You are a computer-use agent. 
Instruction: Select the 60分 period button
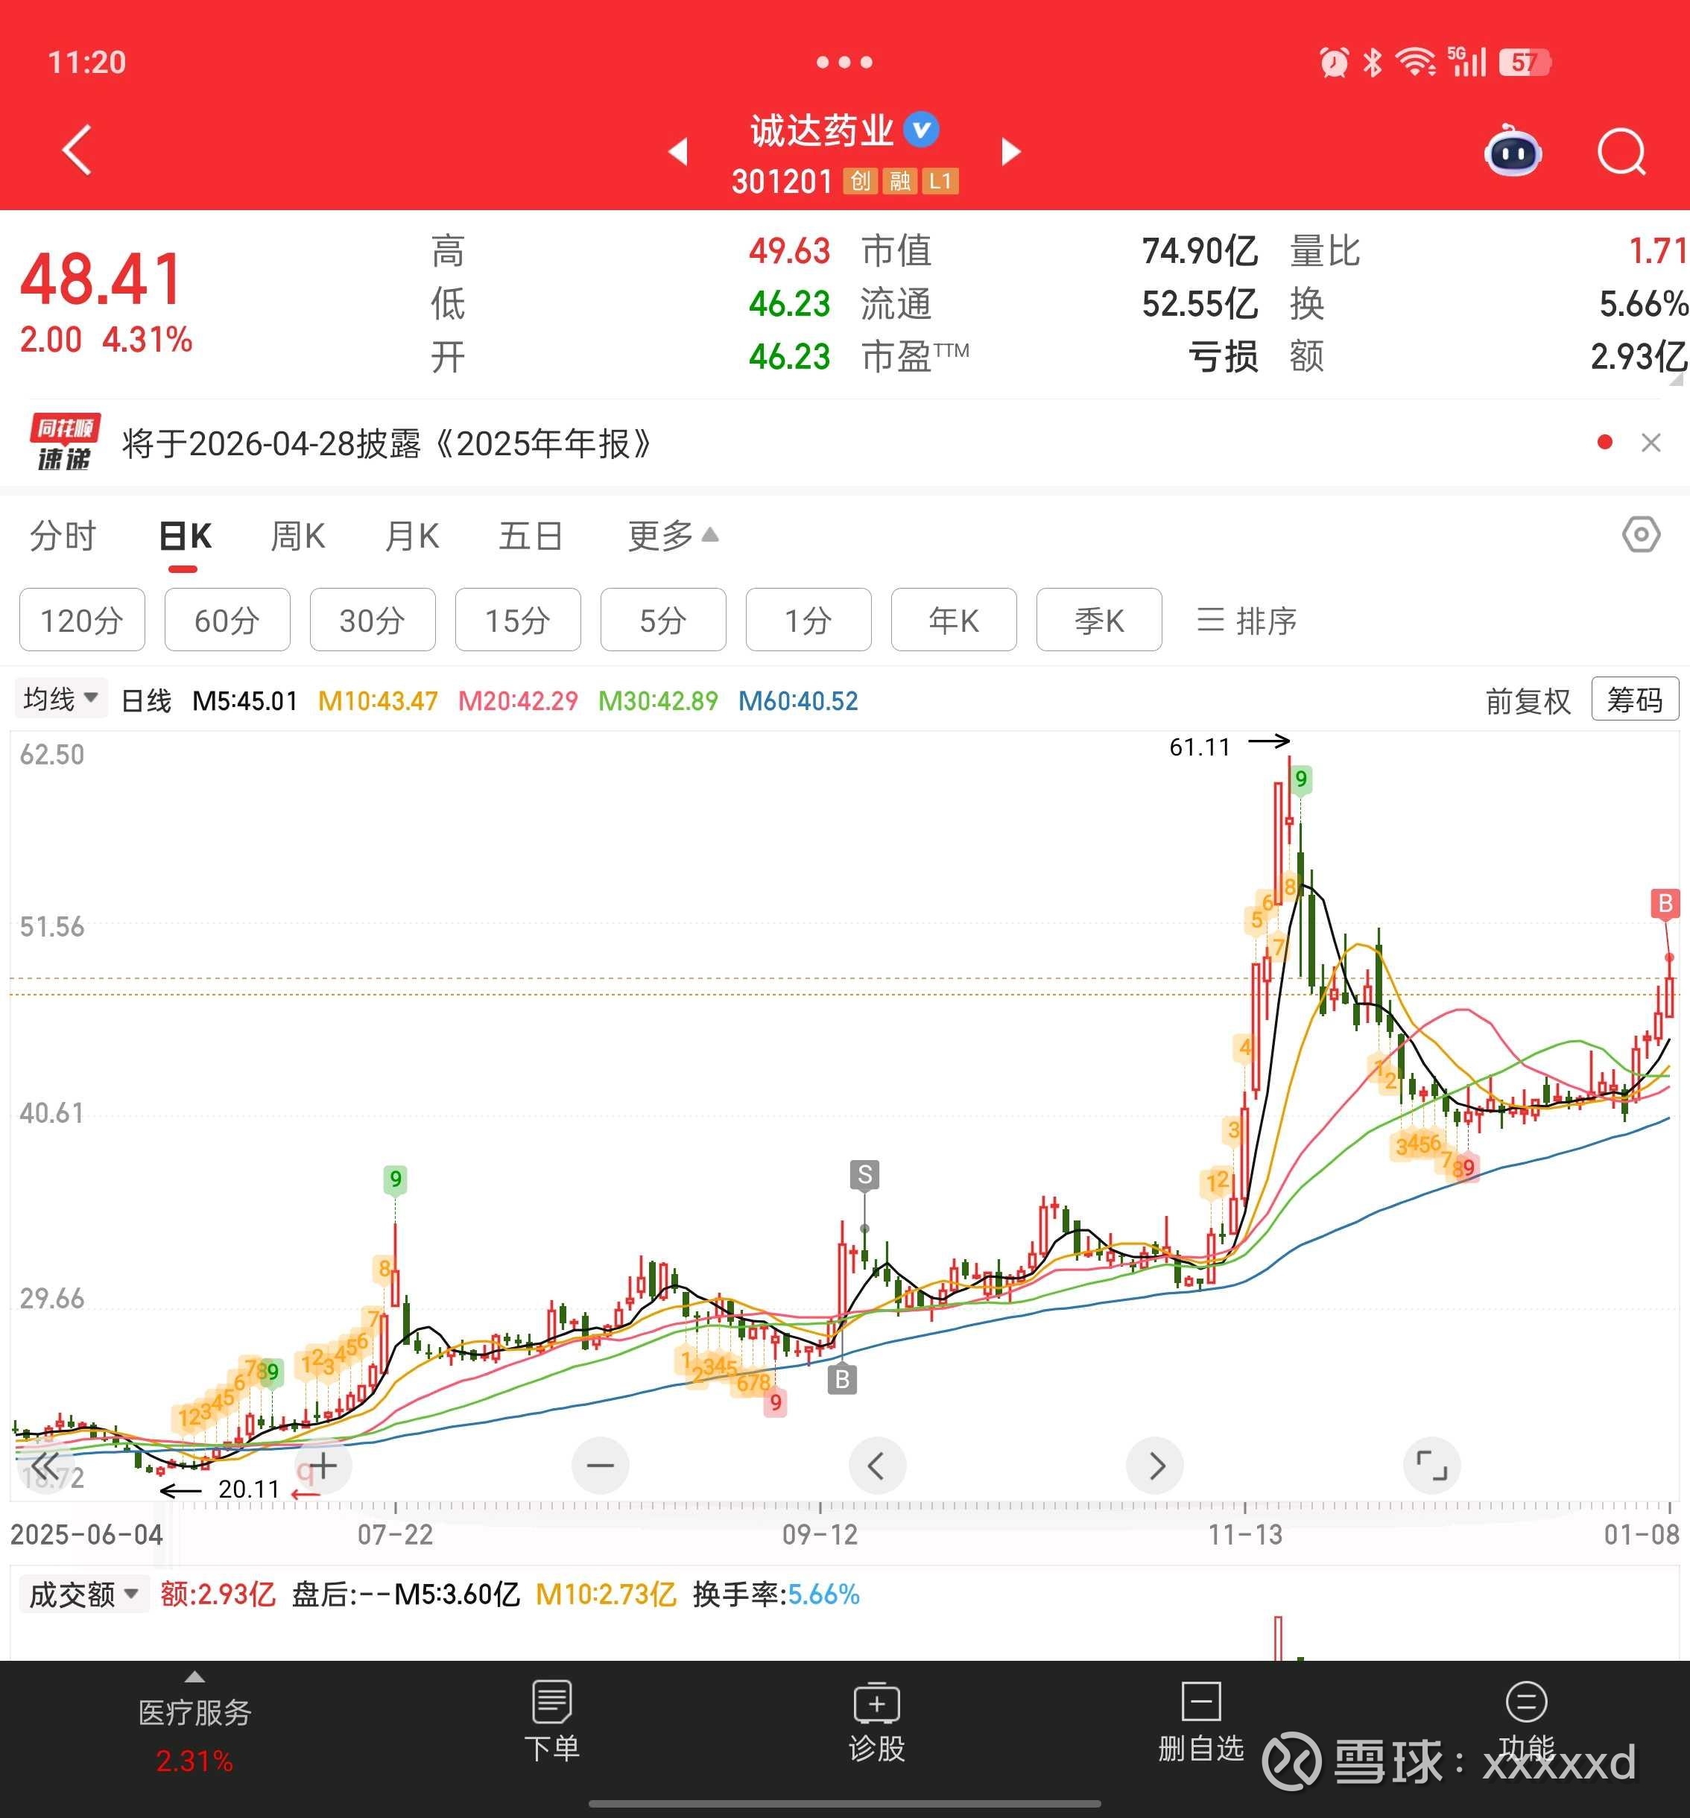click(x=227, y=620)
